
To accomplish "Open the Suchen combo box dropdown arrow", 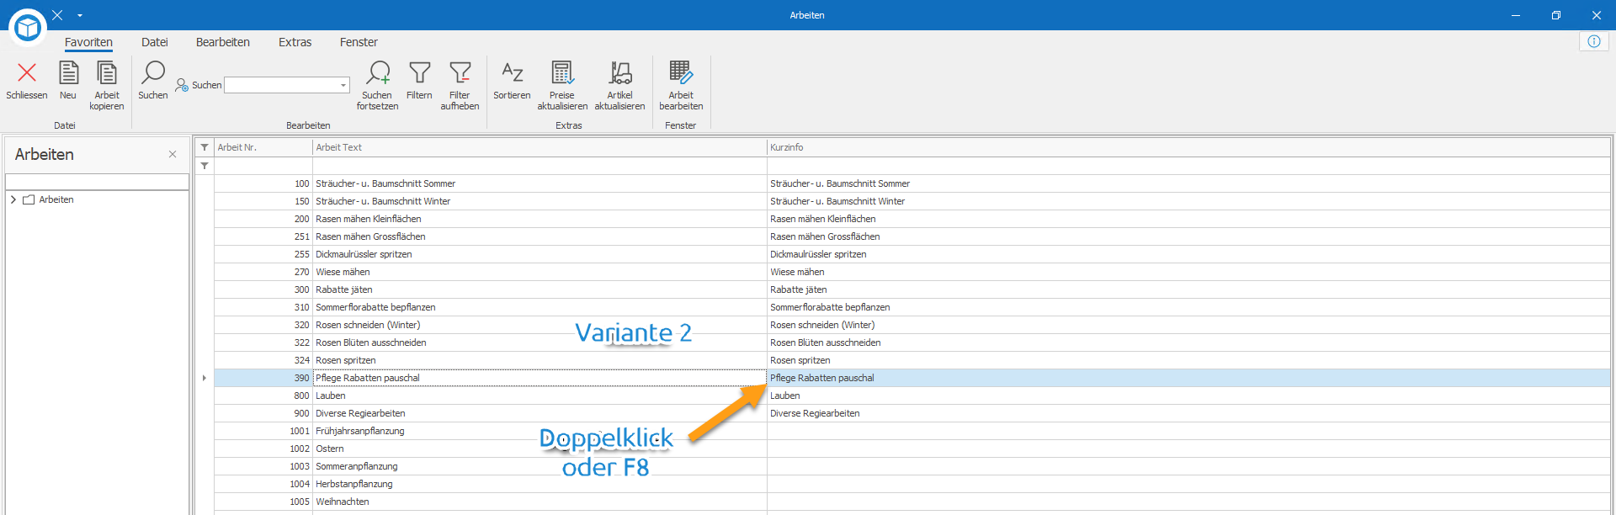I will point(343,85).
